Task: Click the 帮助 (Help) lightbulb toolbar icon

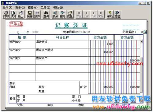Action: pos(110,14)
